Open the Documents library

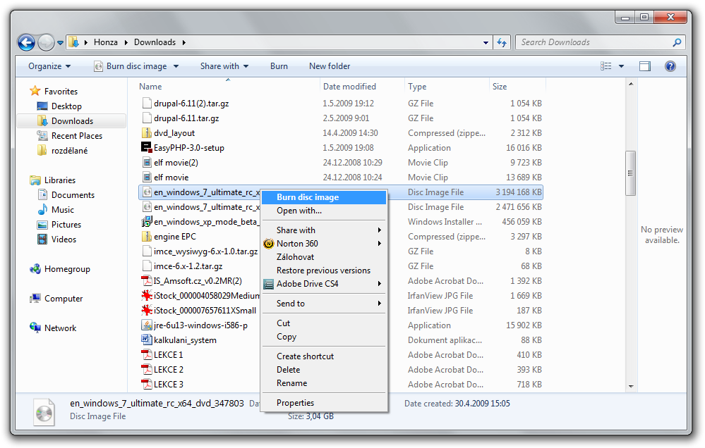pos(73,195)
